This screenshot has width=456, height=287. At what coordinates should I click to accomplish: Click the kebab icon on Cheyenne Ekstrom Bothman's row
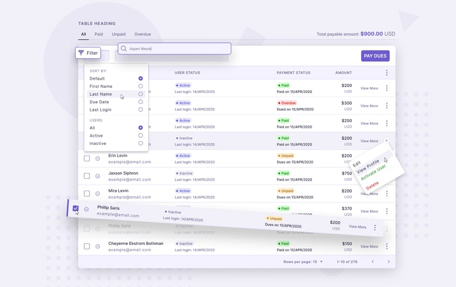click(386, 246)
